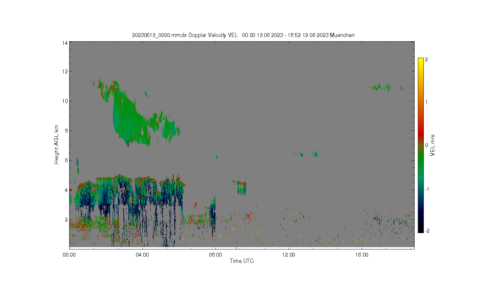Click the velocity colorbar gradient
Image resolution: width=492 pixels, height=295 pixels.
tap(421, 145)
